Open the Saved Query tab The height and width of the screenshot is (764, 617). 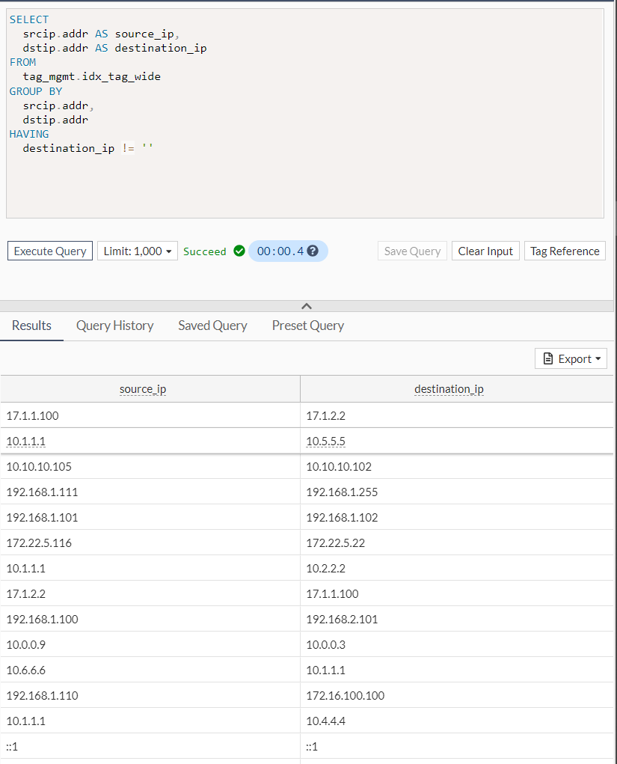pyautogui.click(x=212, y=326)
